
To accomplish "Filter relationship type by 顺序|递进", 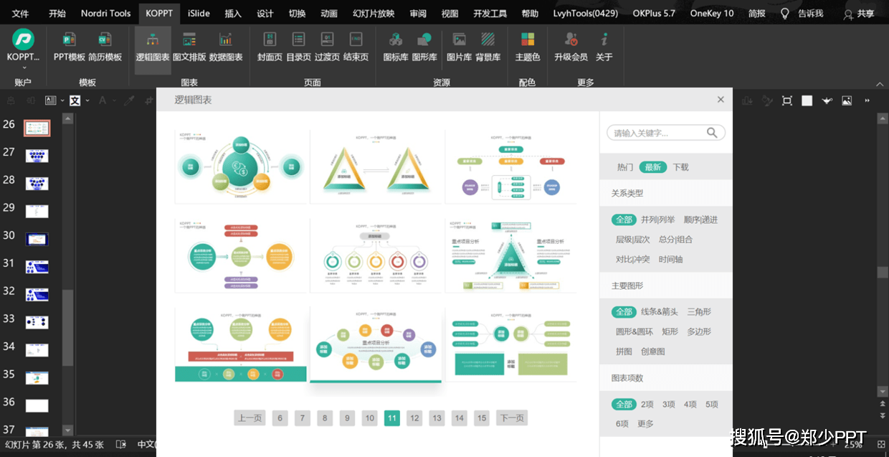I will 700,220.
